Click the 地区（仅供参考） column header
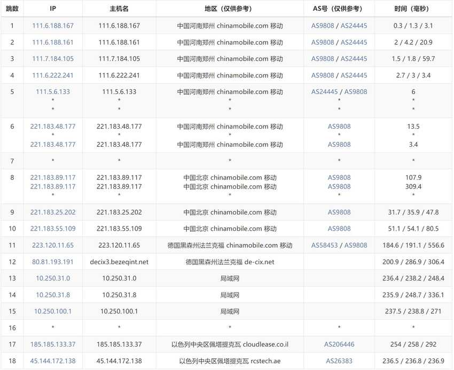This screenshot has width=454, height=370. tap(230, 9)
